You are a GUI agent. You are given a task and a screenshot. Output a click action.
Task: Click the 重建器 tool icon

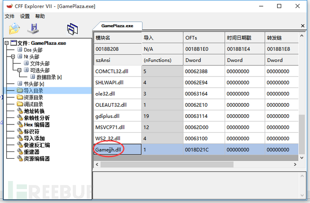(x=20, y=152)
